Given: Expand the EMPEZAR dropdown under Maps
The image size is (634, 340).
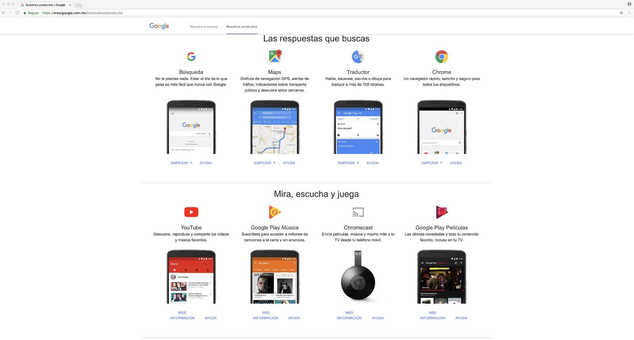Looking at the screenshot, I should coord(265,163).
